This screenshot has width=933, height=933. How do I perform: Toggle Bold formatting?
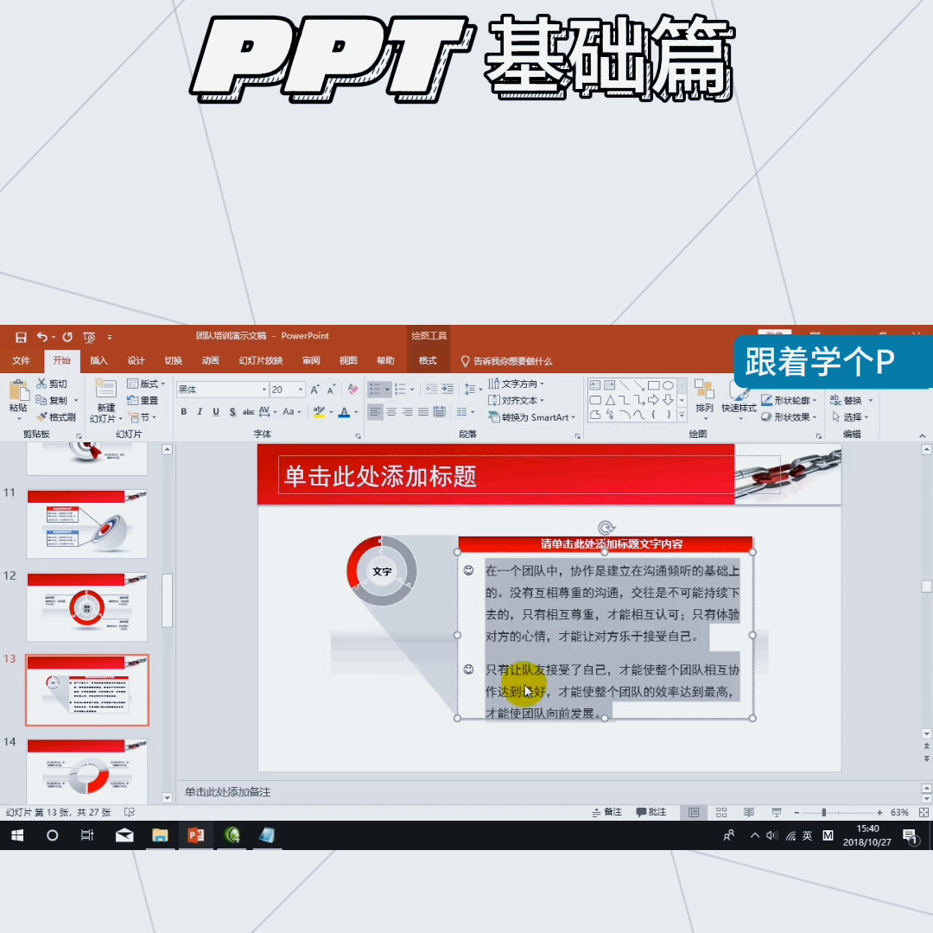(x=184, y=412)
